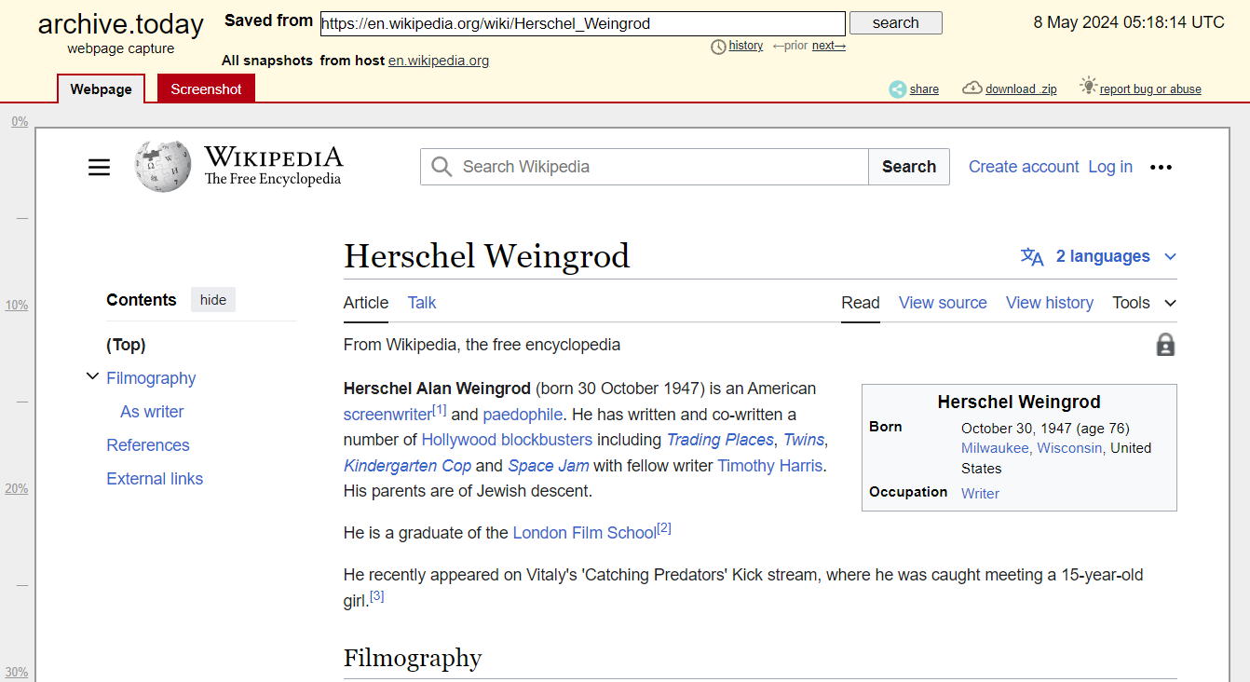
Task: Click citation reference [3]
Action: coord(377,596)
